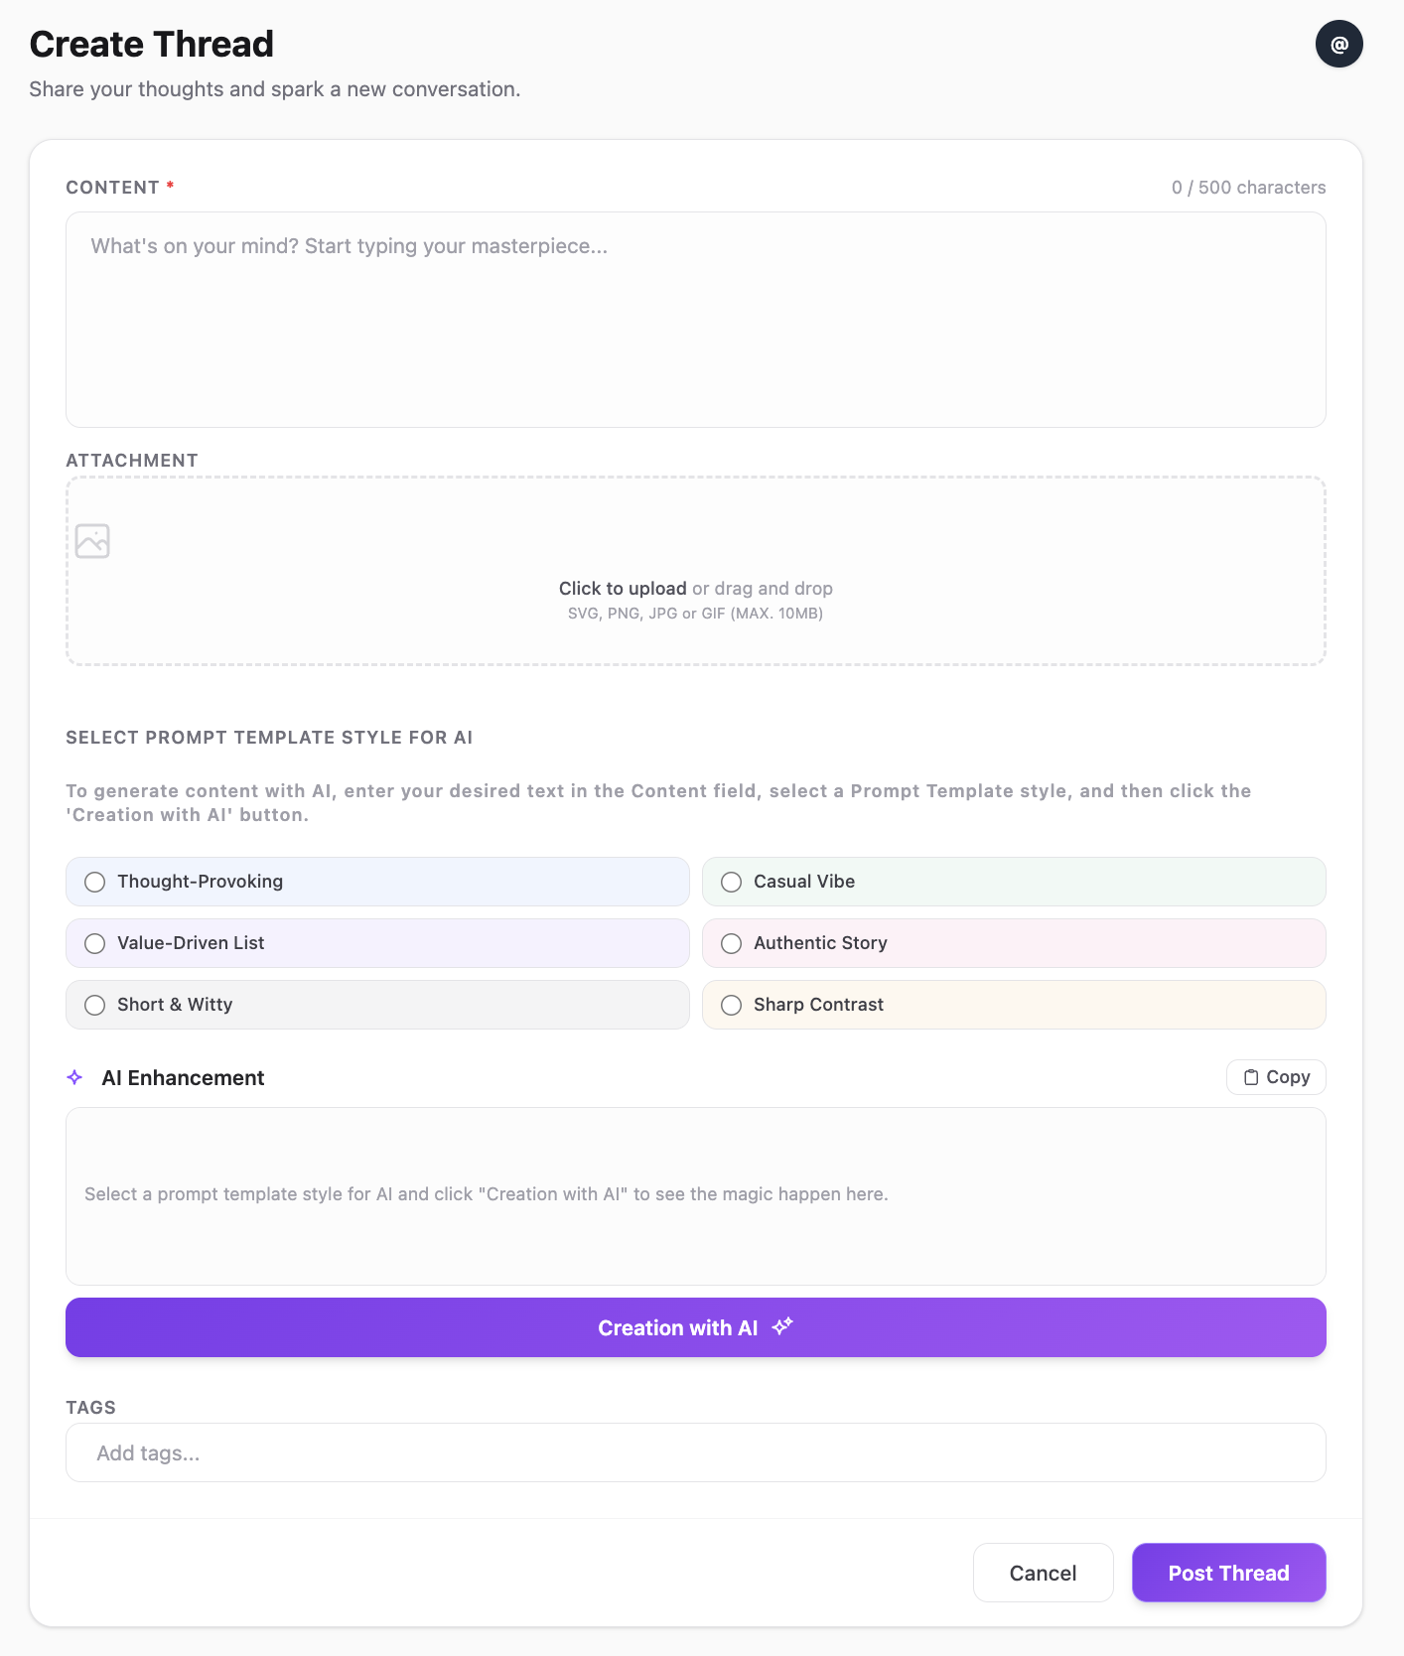The height and width of the screenshot is (1656, 1404).
Task: Choose the Sharp Contrast style
Action: pyautogui.click(x=732, y=1005)
